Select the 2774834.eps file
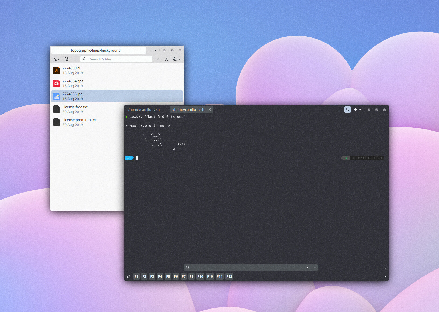Screen dimensions: 439x312 click(x=117, y=83)
